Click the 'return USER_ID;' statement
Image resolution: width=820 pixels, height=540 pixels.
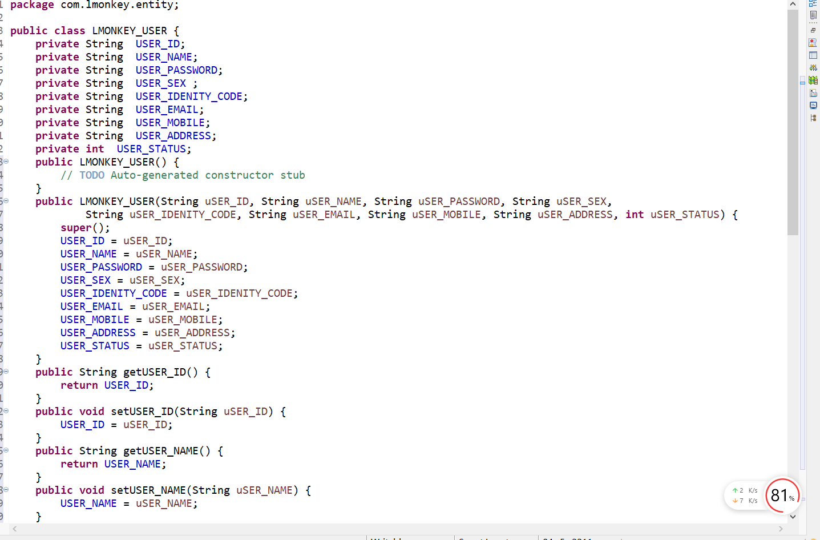[x=107, y=385]
